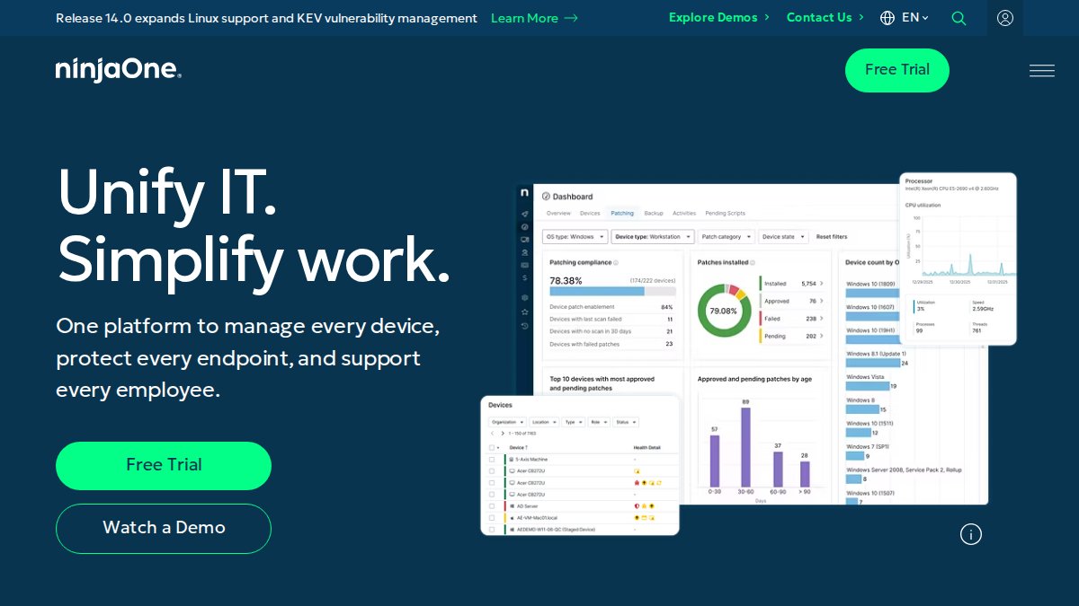Click the star favorites icon in the sidebar
The height and width of the screenshot is (606, 1079).
(x=524, y=312)
